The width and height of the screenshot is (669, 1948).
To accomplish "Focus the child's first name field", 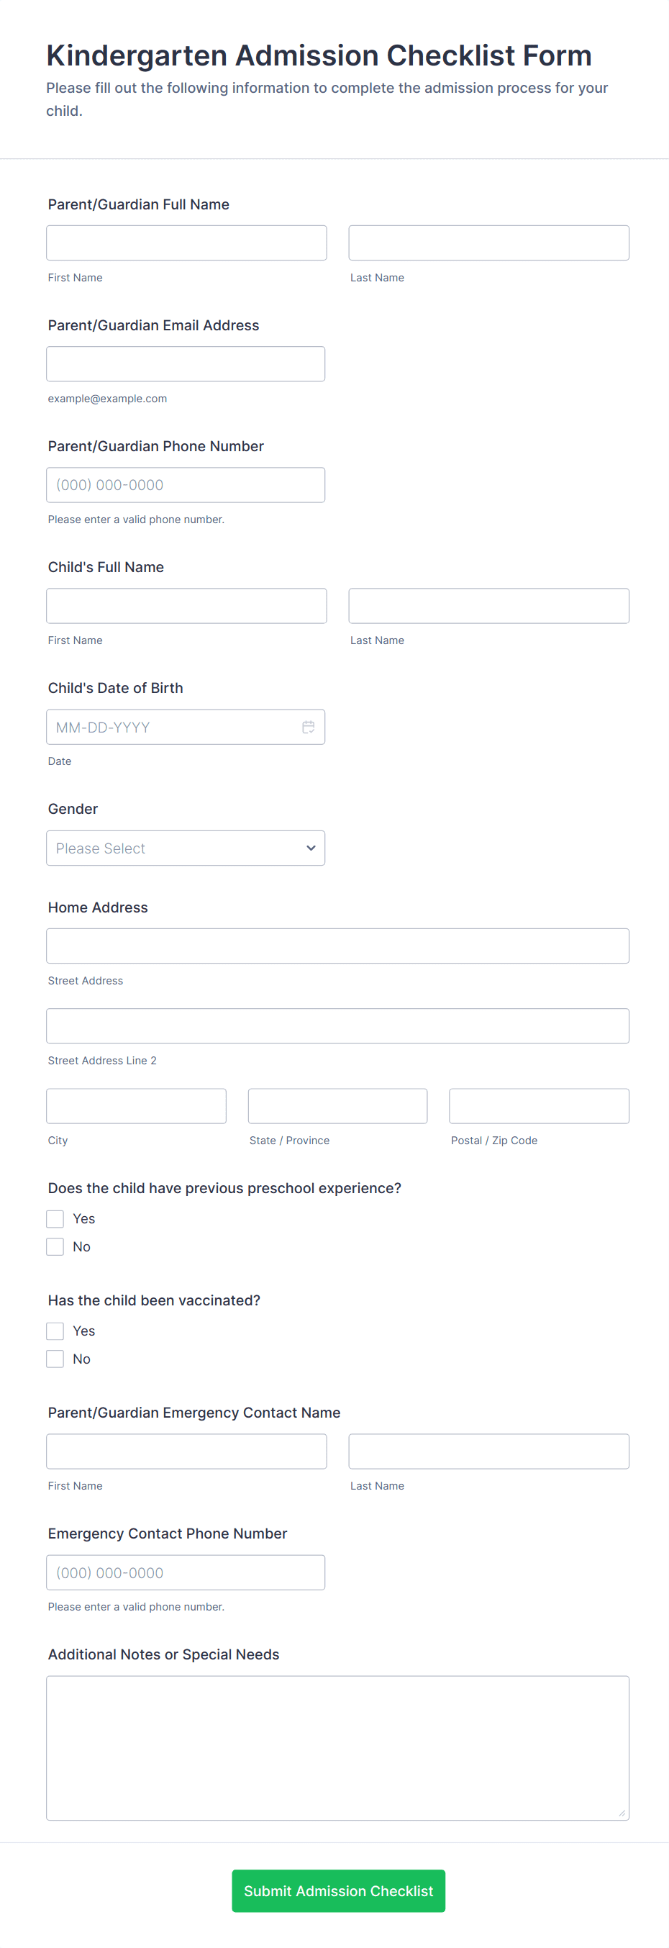I will (x=187, y=606).
